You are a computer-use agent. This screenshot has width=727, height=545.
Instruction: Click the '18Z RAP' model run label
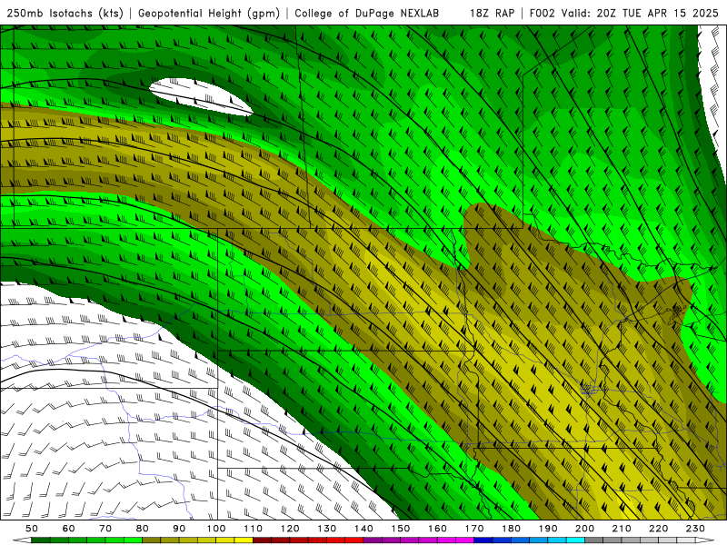click(492, 13)
